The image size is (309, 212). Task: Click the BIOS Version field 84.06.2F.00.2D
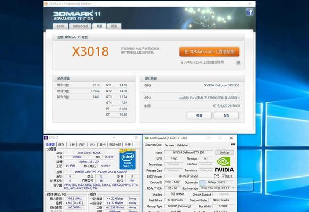(x=188, y=176)
